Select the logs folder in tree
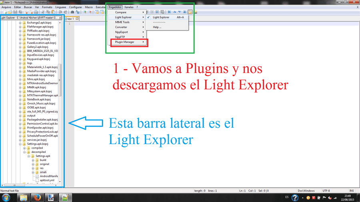Viewport: 360px width, 202px height. pyautogui.click(x=30, y=63)
